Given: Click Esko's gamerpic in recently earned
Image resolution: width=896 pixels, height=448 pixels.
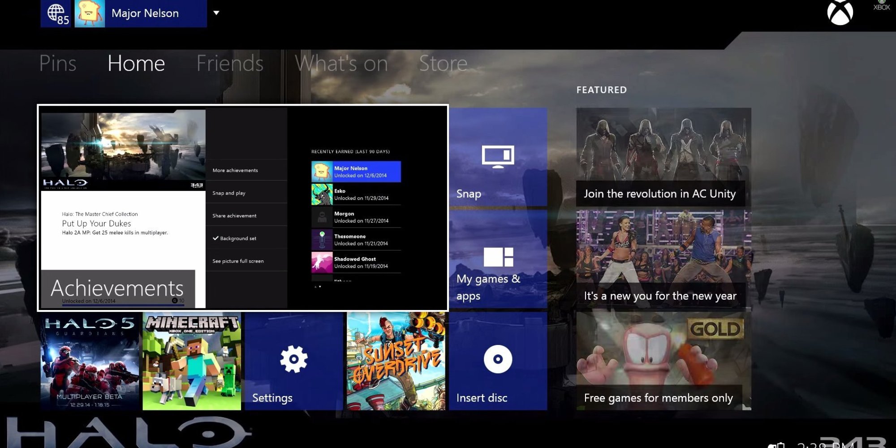Looking at the screenshot, I should coord(321,194).
